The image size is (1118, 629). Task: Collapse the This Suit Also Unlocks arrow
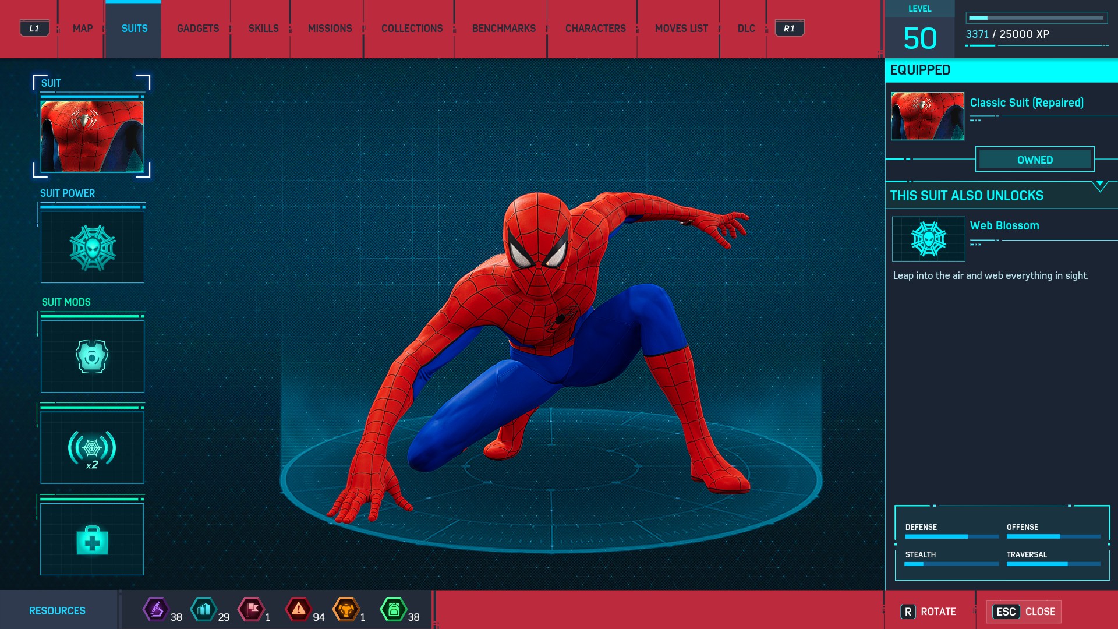(x=1099, y=186)
